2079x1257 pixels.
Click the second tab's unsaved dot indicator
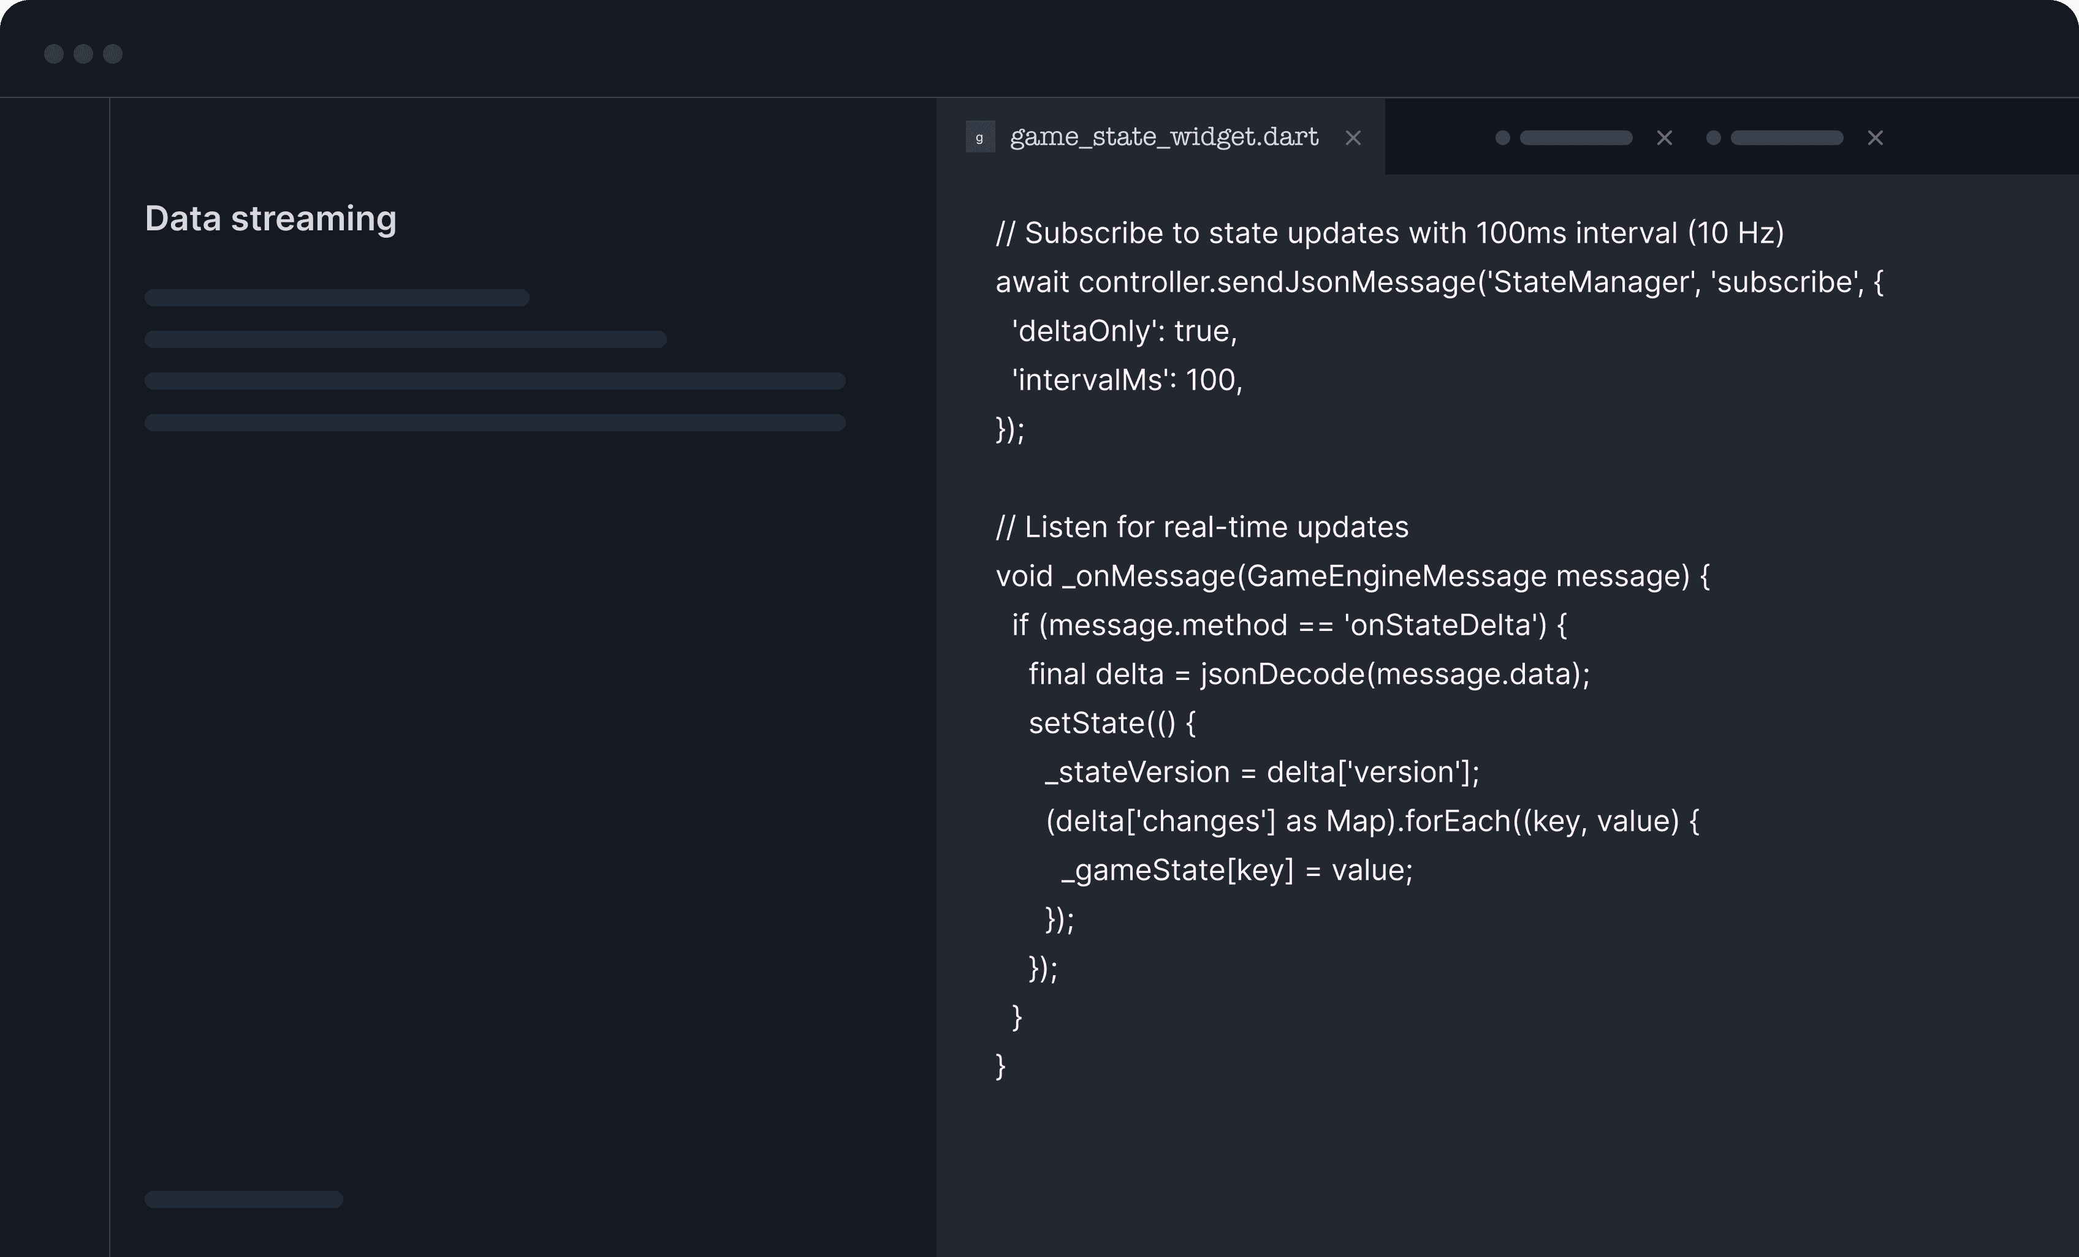pos(1502,137)
